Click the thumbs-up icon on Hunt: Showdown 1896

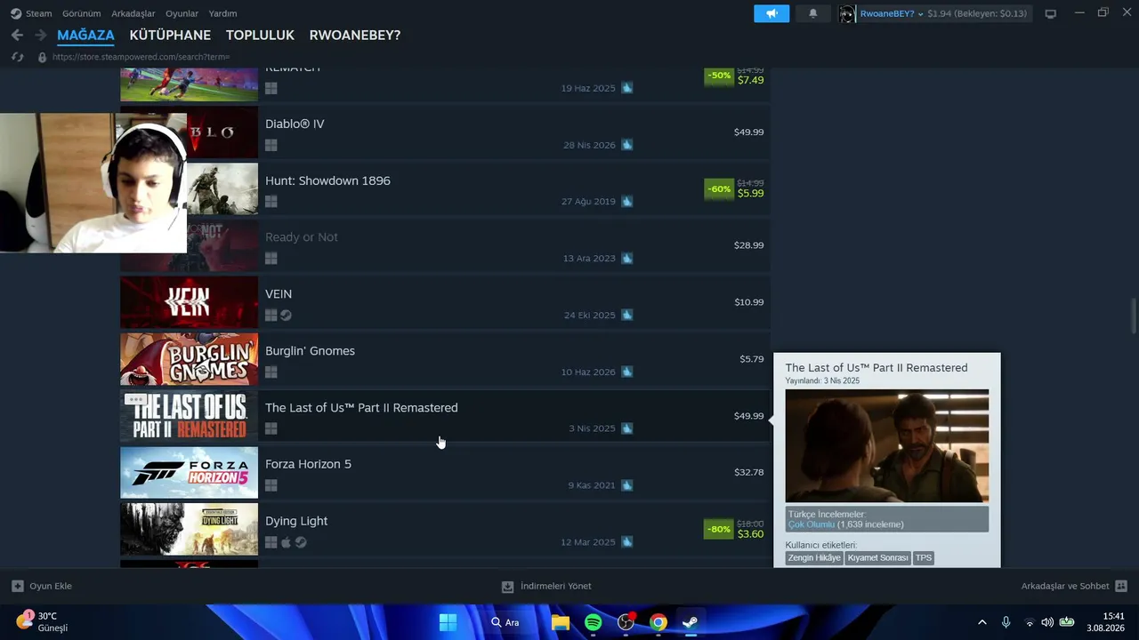627,201
